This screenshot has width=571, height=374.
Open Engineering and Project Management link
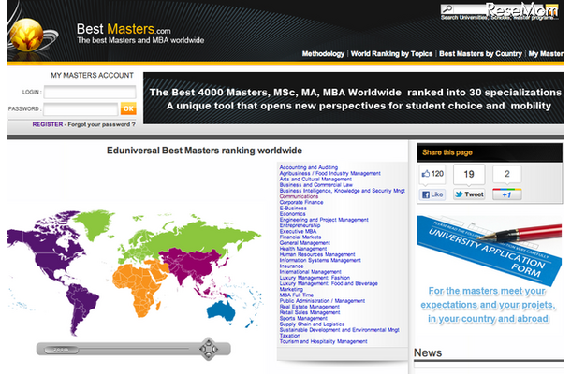324,220
